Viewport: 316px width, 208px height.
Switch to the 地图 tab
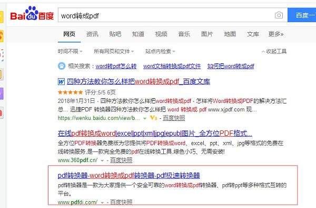click(230, 34)
